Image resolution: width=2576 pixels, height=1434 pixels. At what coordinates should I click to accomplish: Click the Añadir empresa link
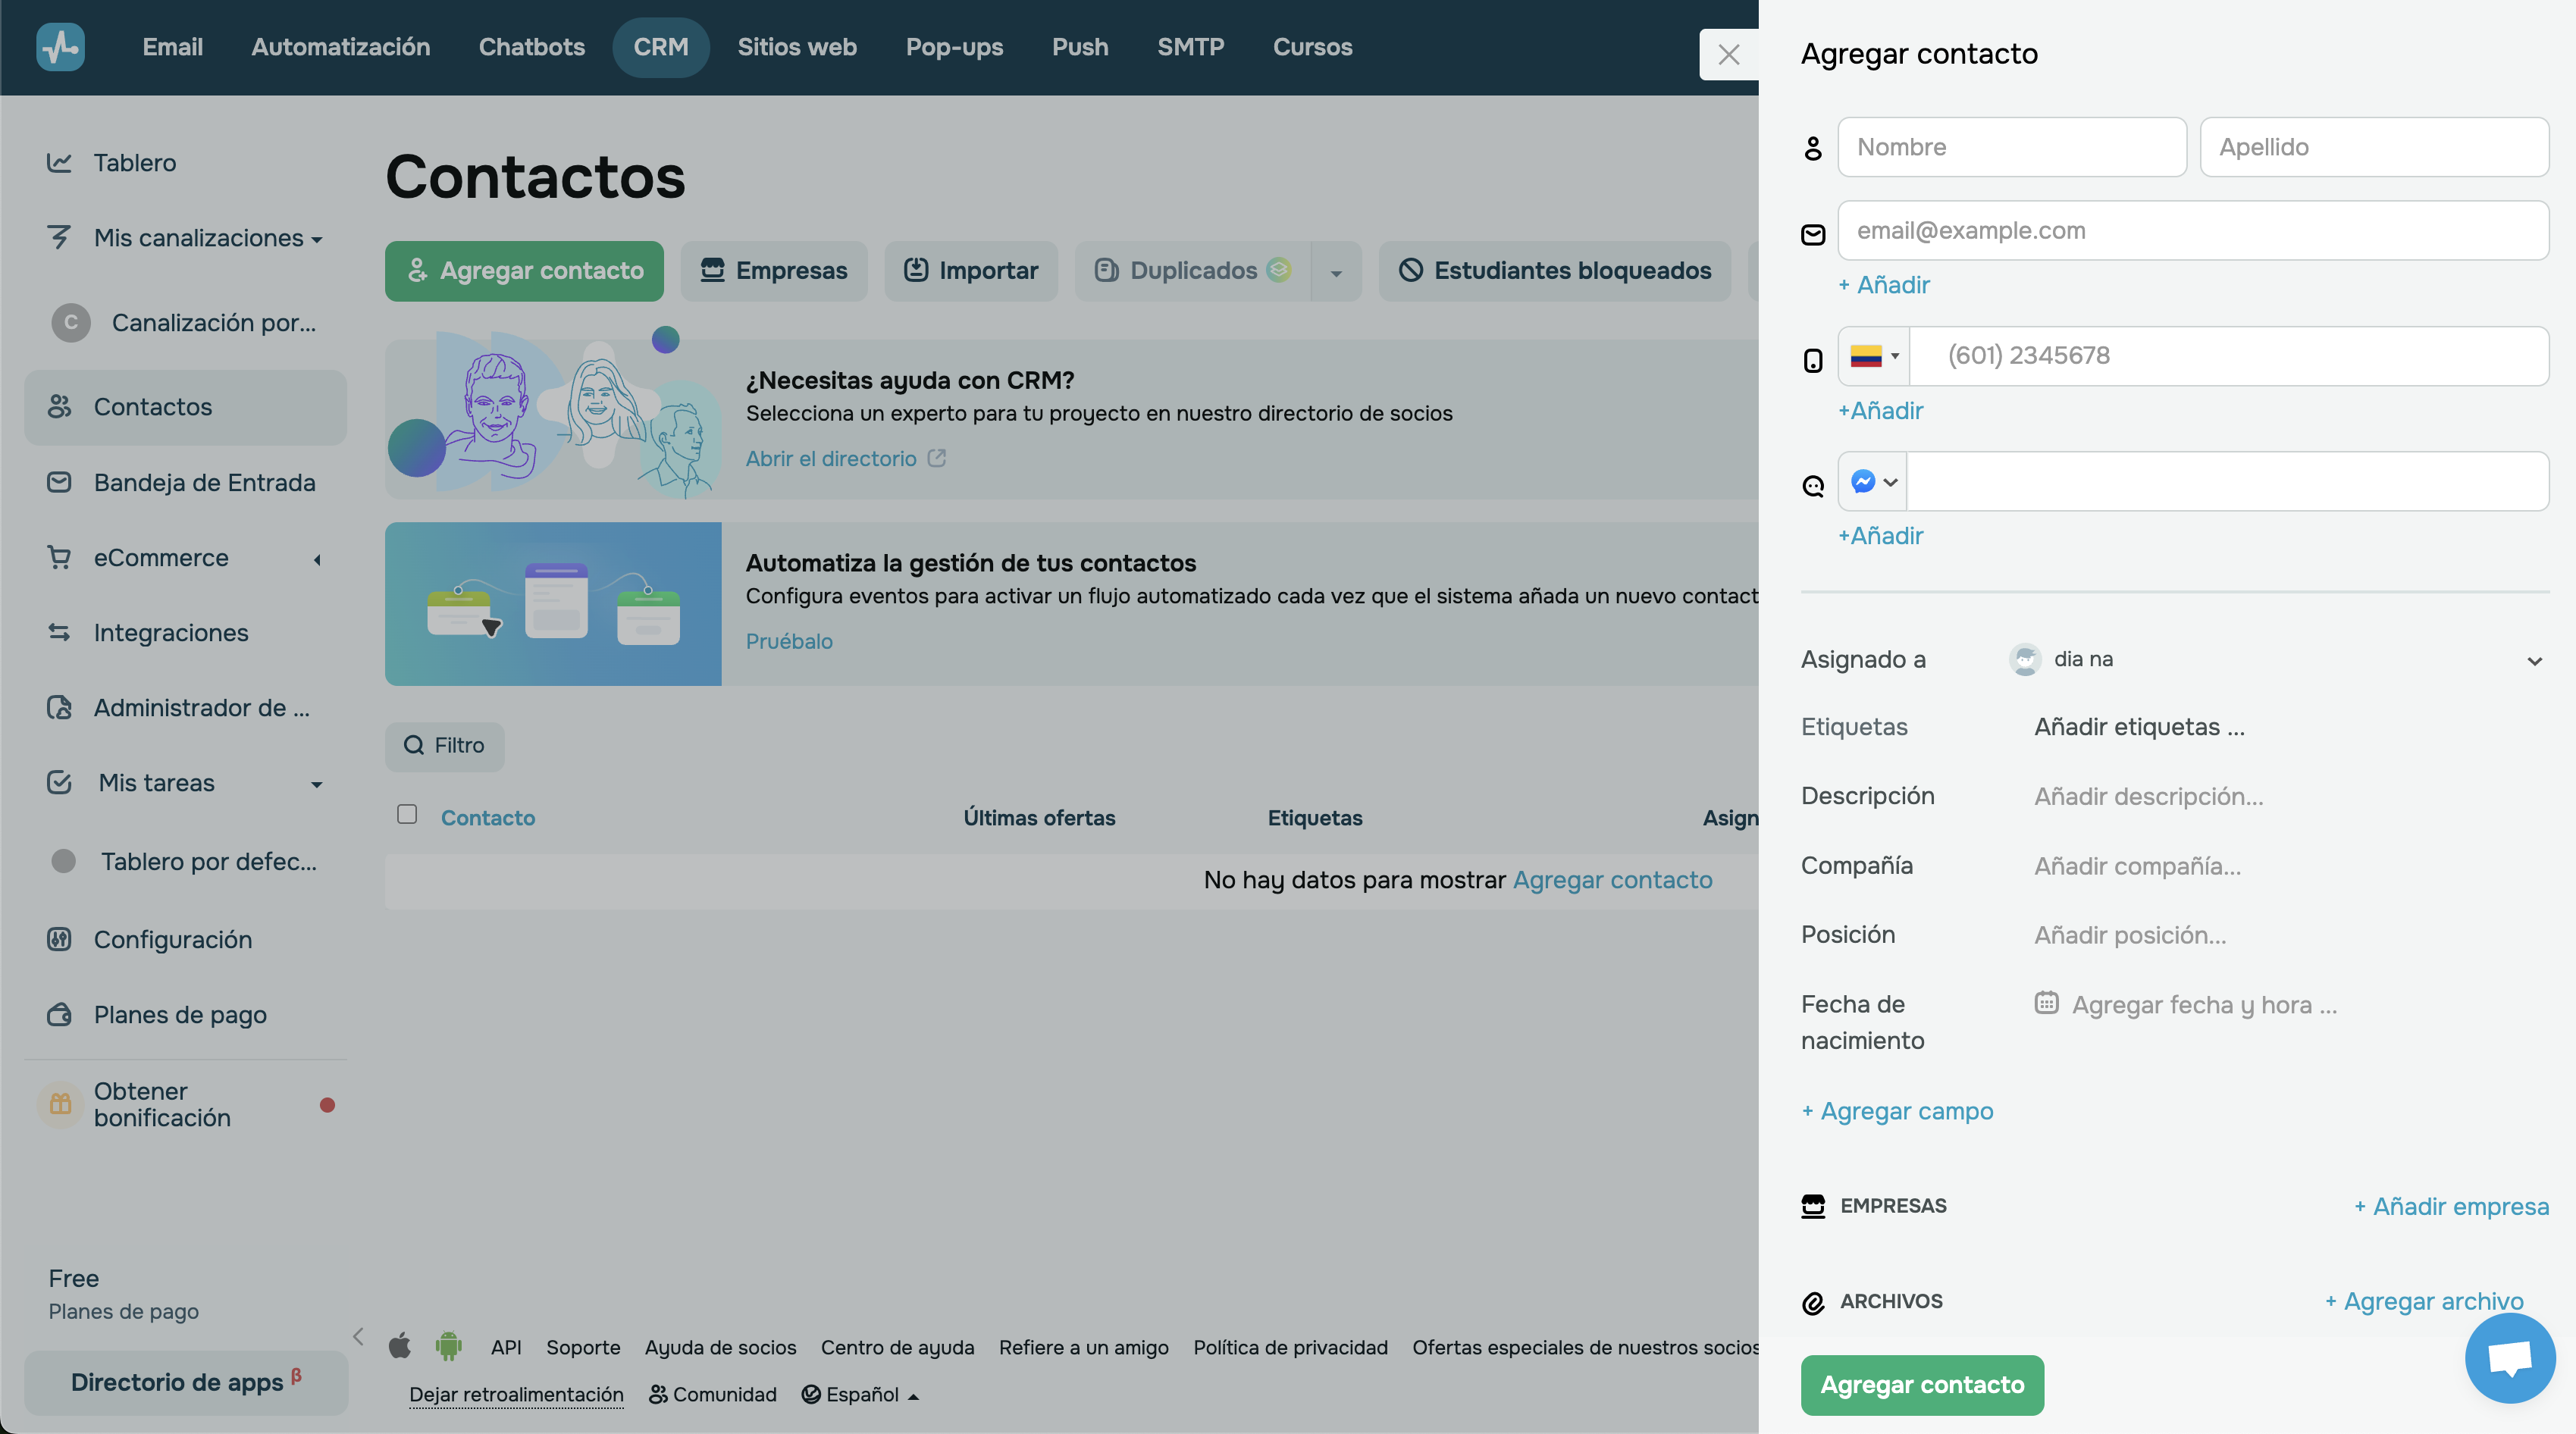tap(2450, 1206)
